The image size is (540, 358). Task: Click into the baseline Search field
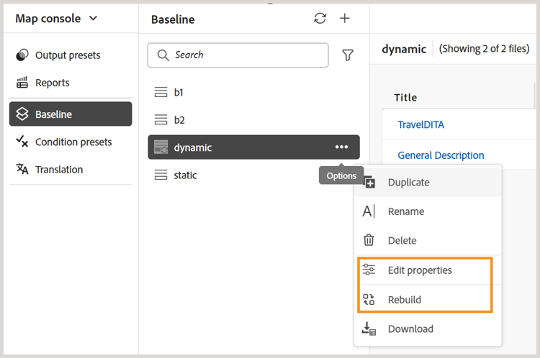tap(245, 55)
